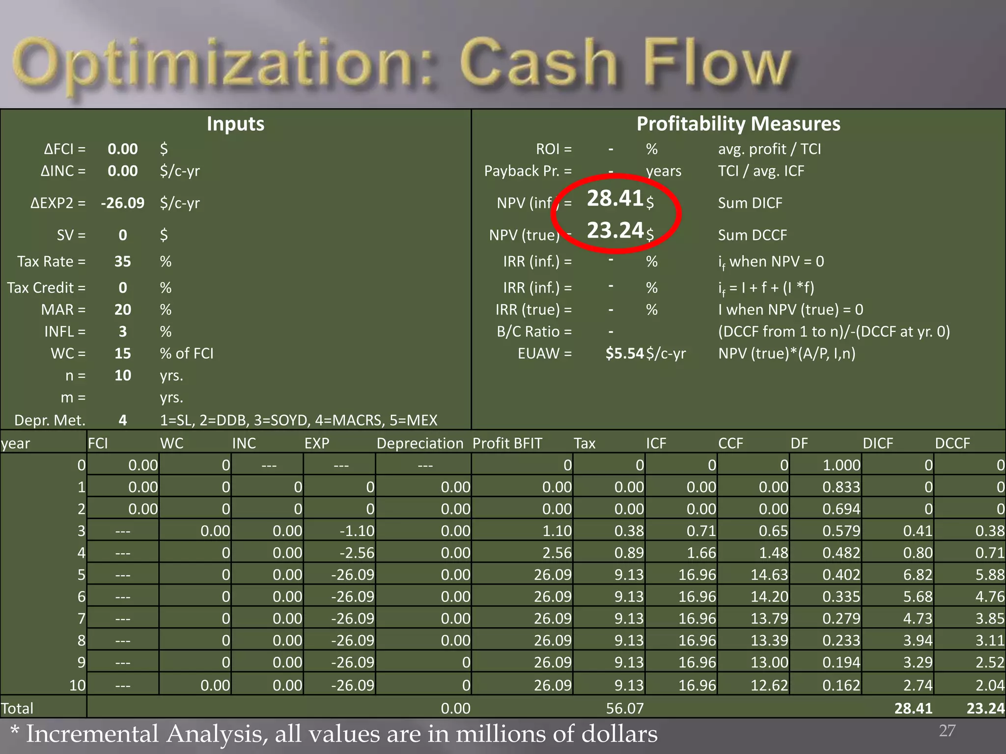Click the slide page number 27
The height and width of the screenshot is (754, 1006).
(x=947, y=730)
